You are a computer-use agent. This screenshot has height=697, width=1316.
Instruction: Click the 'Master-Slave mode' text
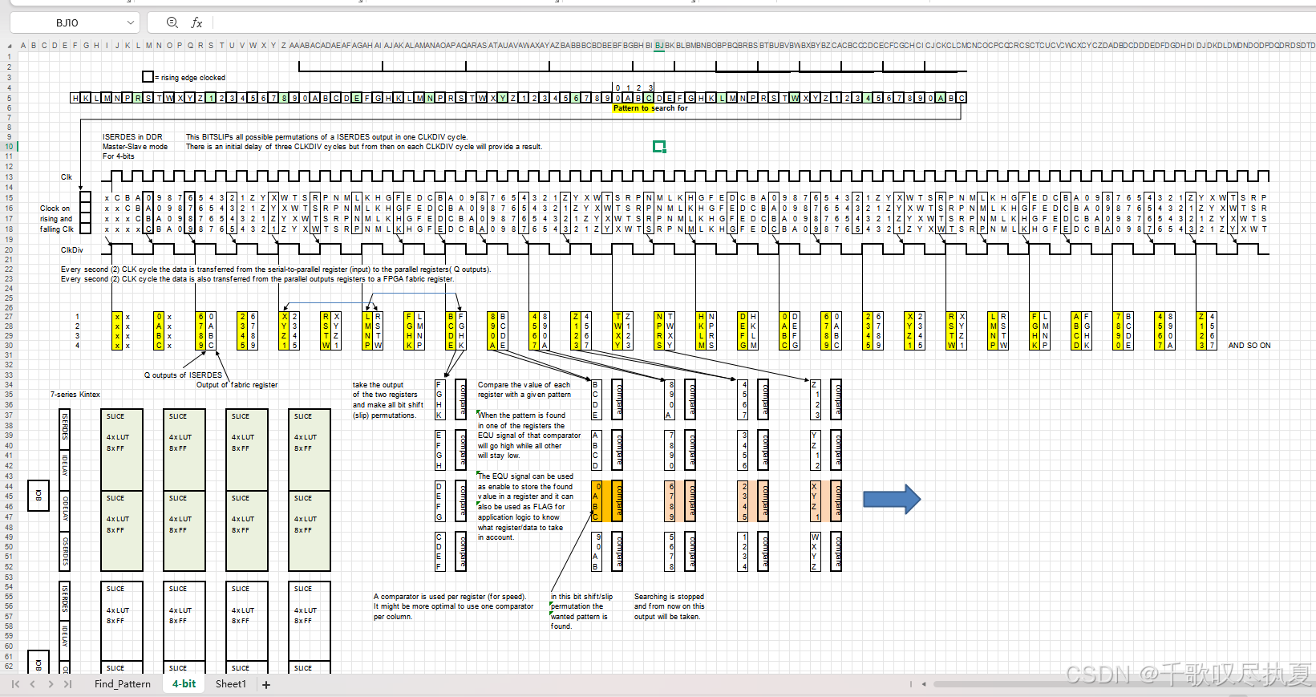(135, 147)
